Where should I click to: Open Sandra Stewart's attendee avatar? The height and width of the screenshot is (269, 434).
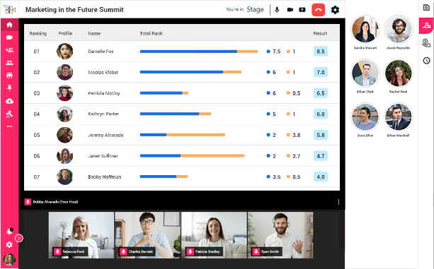point(365,29)
